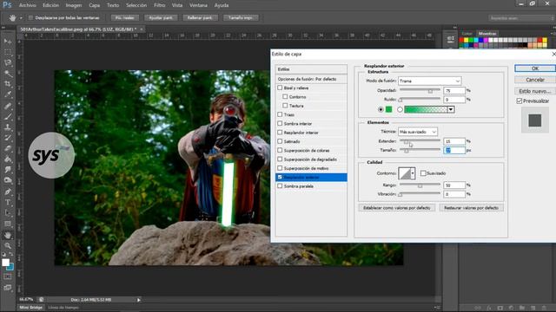Open workspace switcher dropdown
This screenshot has width=556, height=312.
520,18
